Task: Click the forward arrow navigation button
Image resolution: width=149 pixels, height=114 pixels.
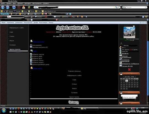Action: tap(8, 7)
